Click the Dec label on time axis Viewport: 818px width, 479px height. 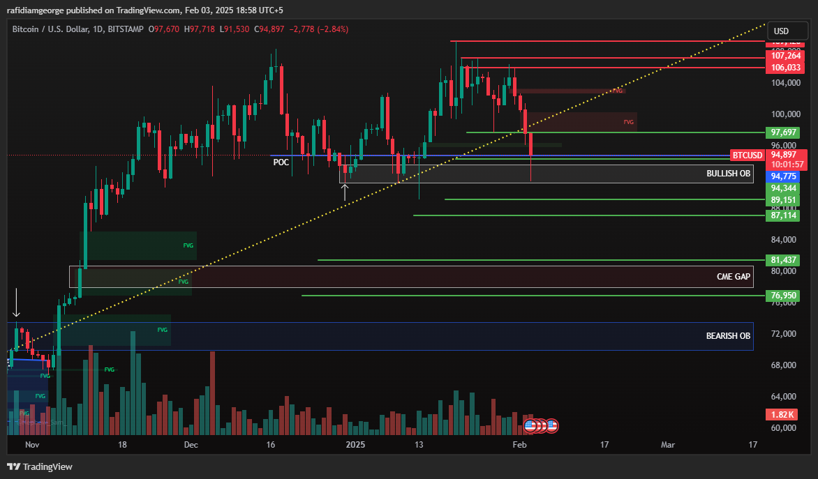coord(191,445)
